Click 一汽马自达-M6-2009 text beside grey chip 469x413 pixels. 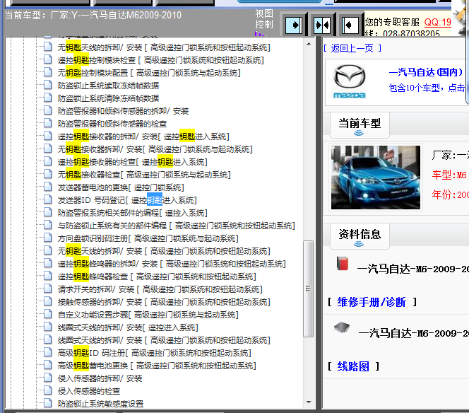tap(414, 333)
